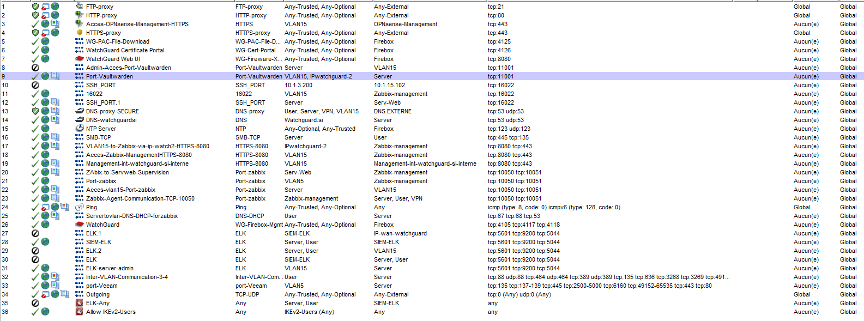Click the FTP-proxy policy type icon
Screen dimensions: 864x321
[80, 7]
